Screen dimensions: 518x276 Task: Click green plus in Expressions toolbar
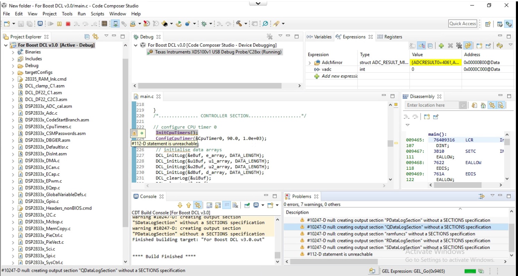pos(441,46)
